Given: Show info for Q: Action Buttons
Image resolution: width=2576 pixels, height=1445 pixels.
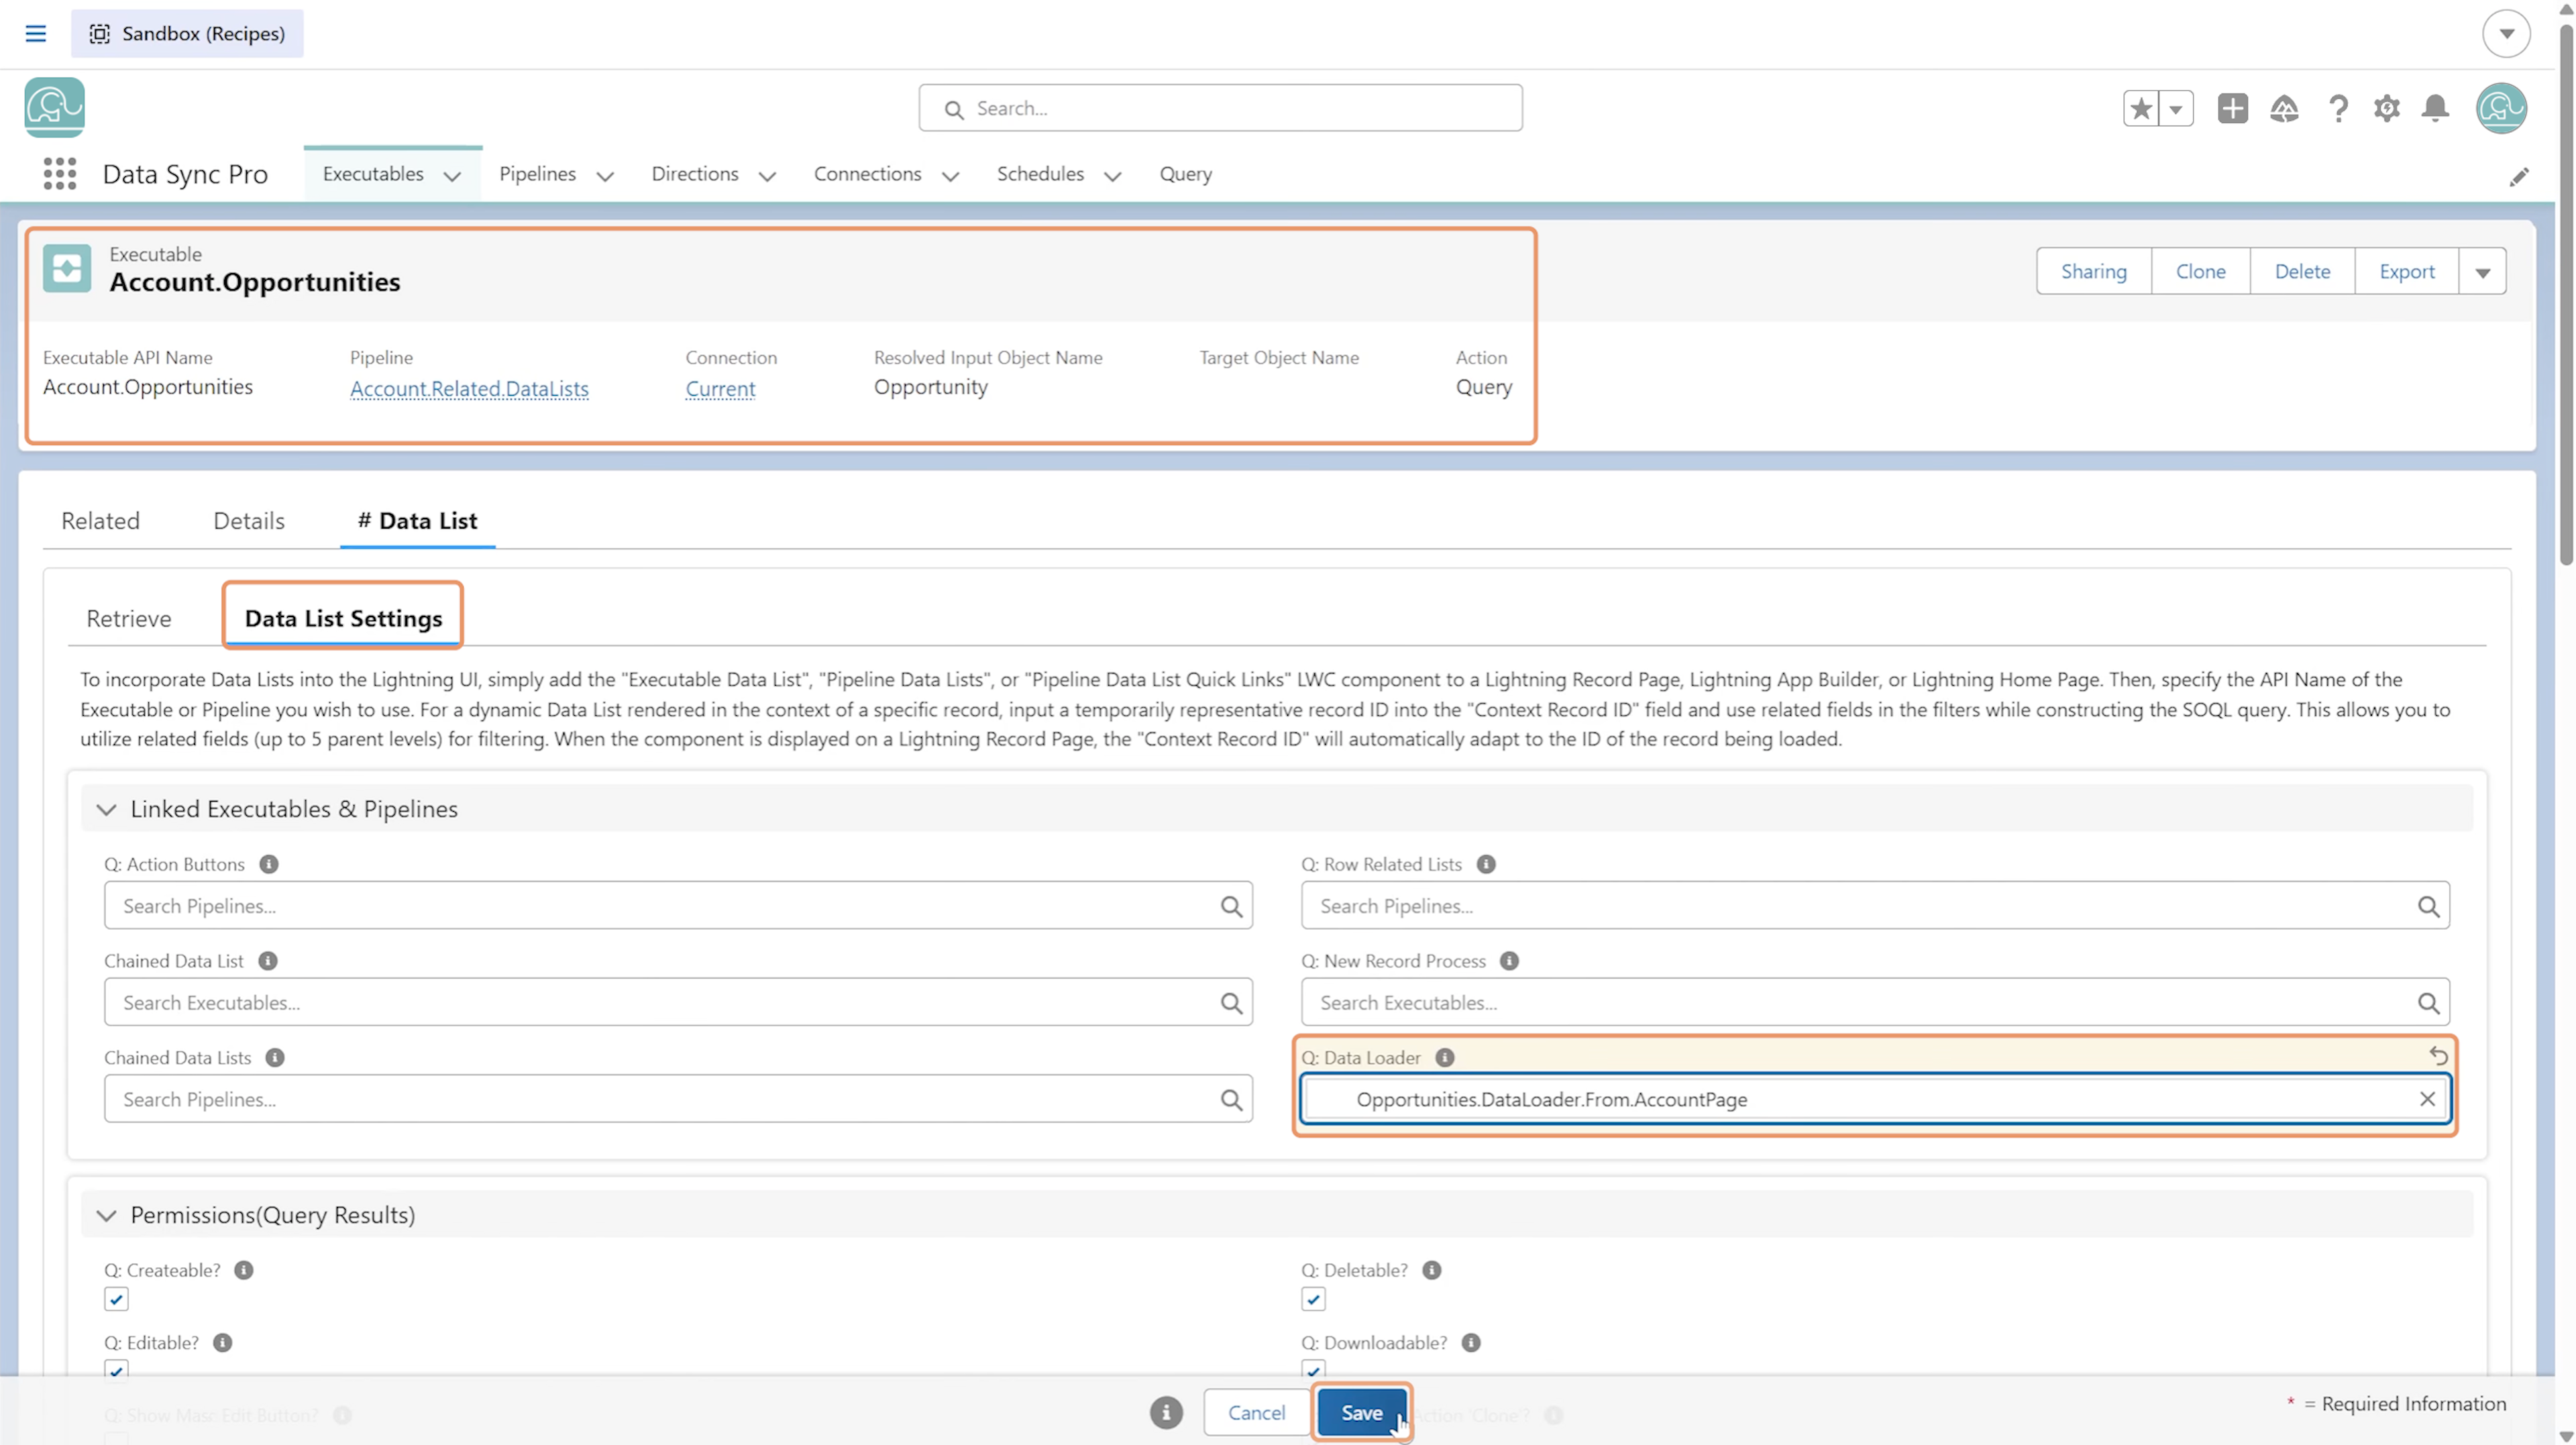Looking at the screenshot, I should [269, 864].
